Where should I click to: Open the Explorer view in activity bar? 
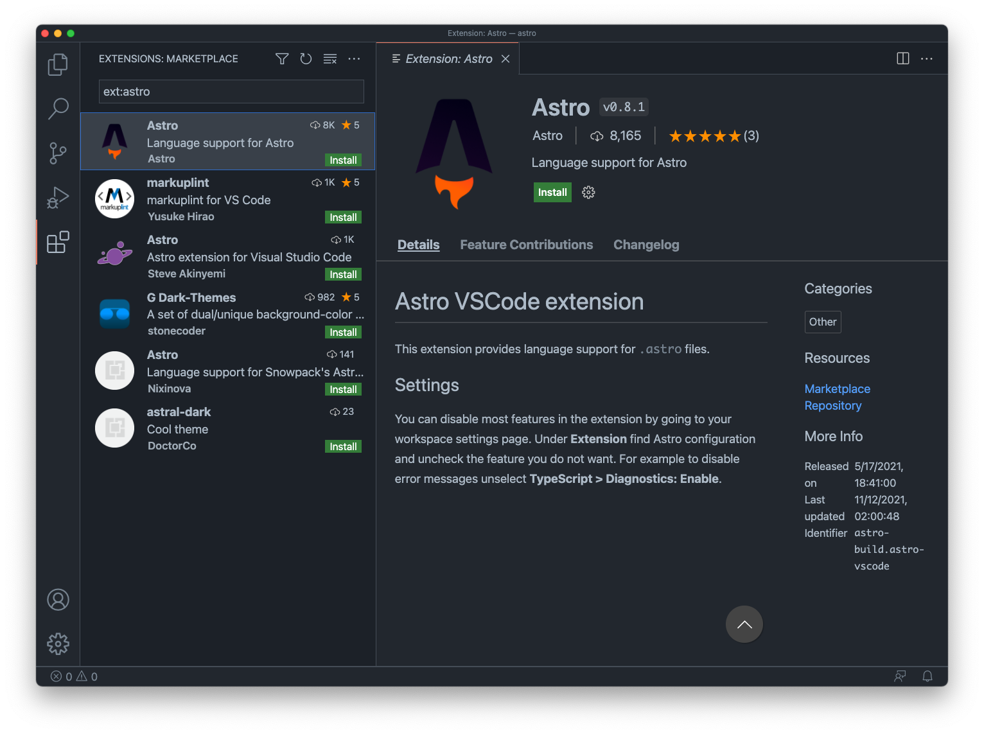click(58, 64)
